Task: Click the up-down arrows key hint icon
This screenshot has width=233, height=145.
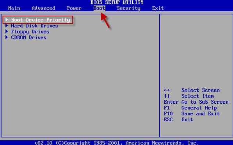Action: click(167, 96)
